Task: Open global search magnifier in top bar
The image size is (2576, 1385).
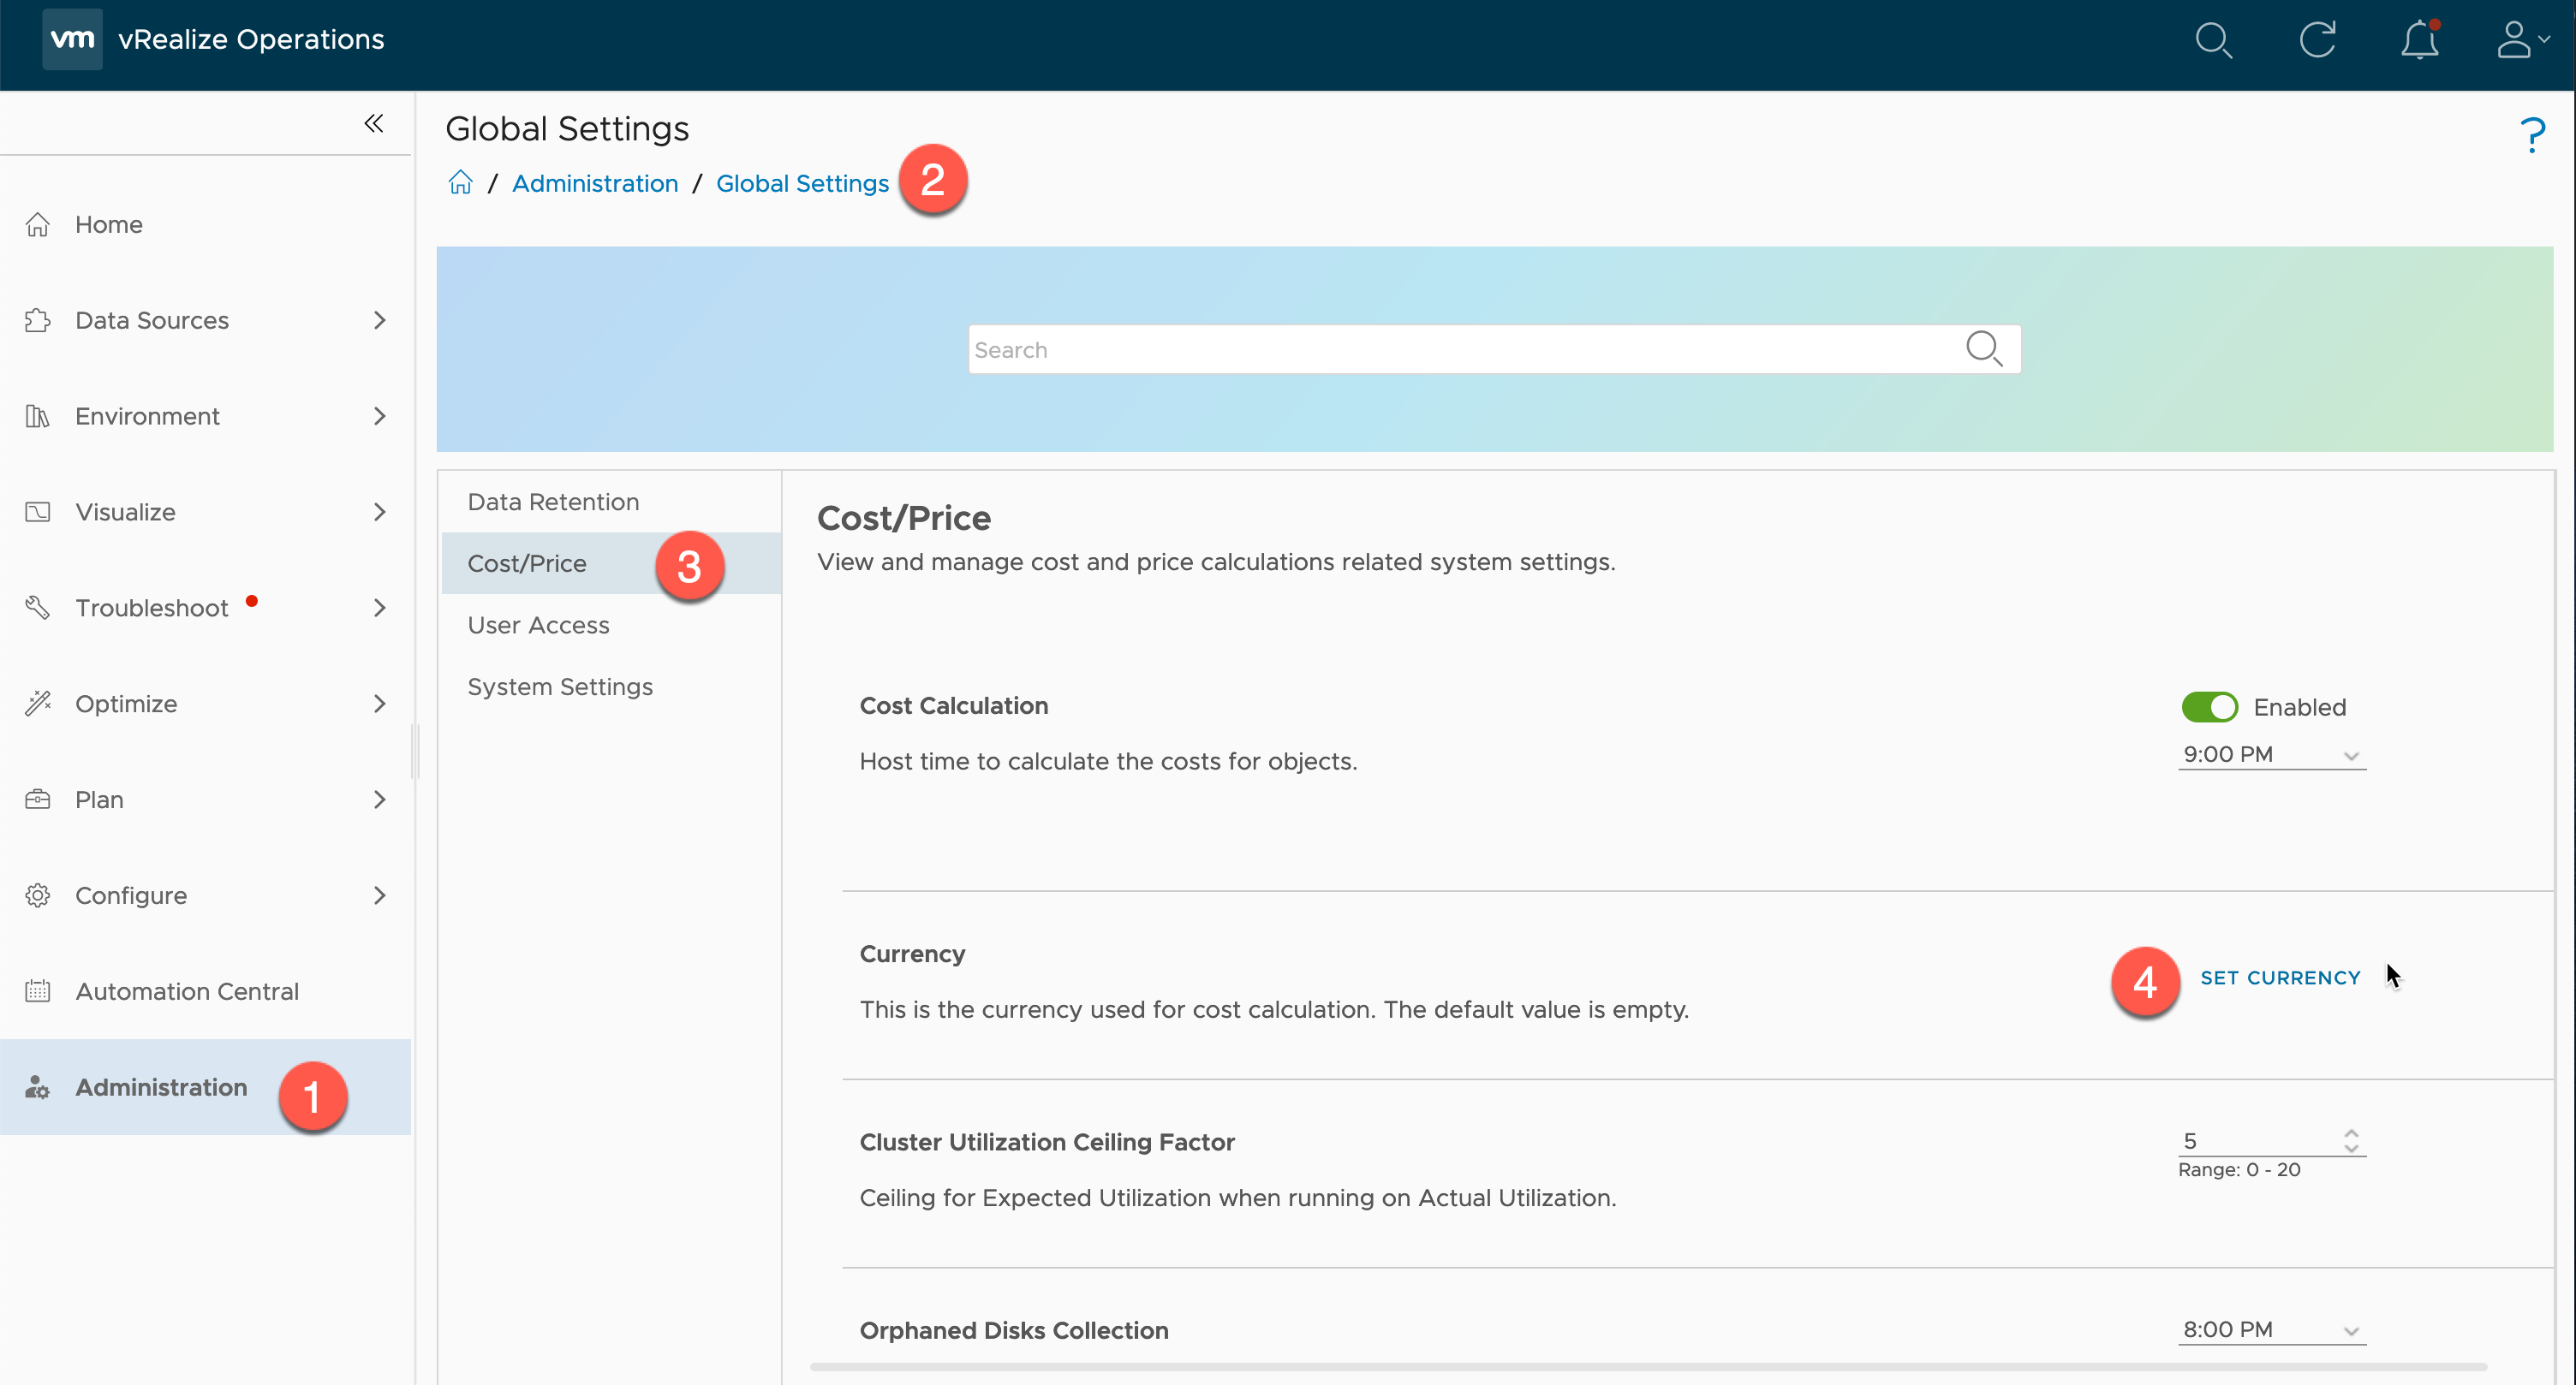Action: pos(2213,41)
